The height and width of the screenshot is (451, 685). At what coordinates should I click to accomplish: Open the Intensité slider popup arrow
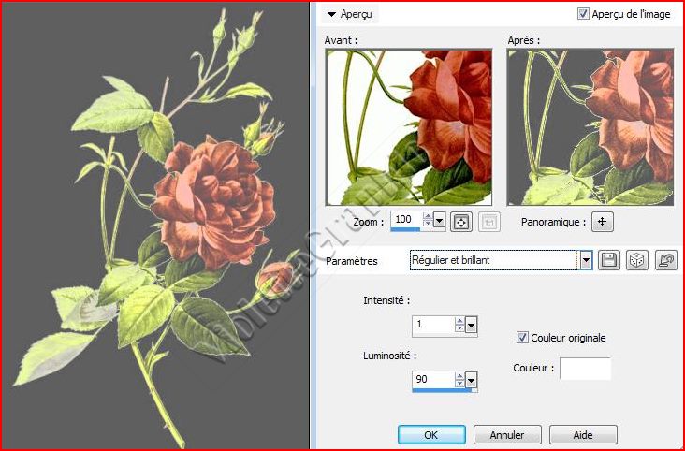(x=472, y=325)
